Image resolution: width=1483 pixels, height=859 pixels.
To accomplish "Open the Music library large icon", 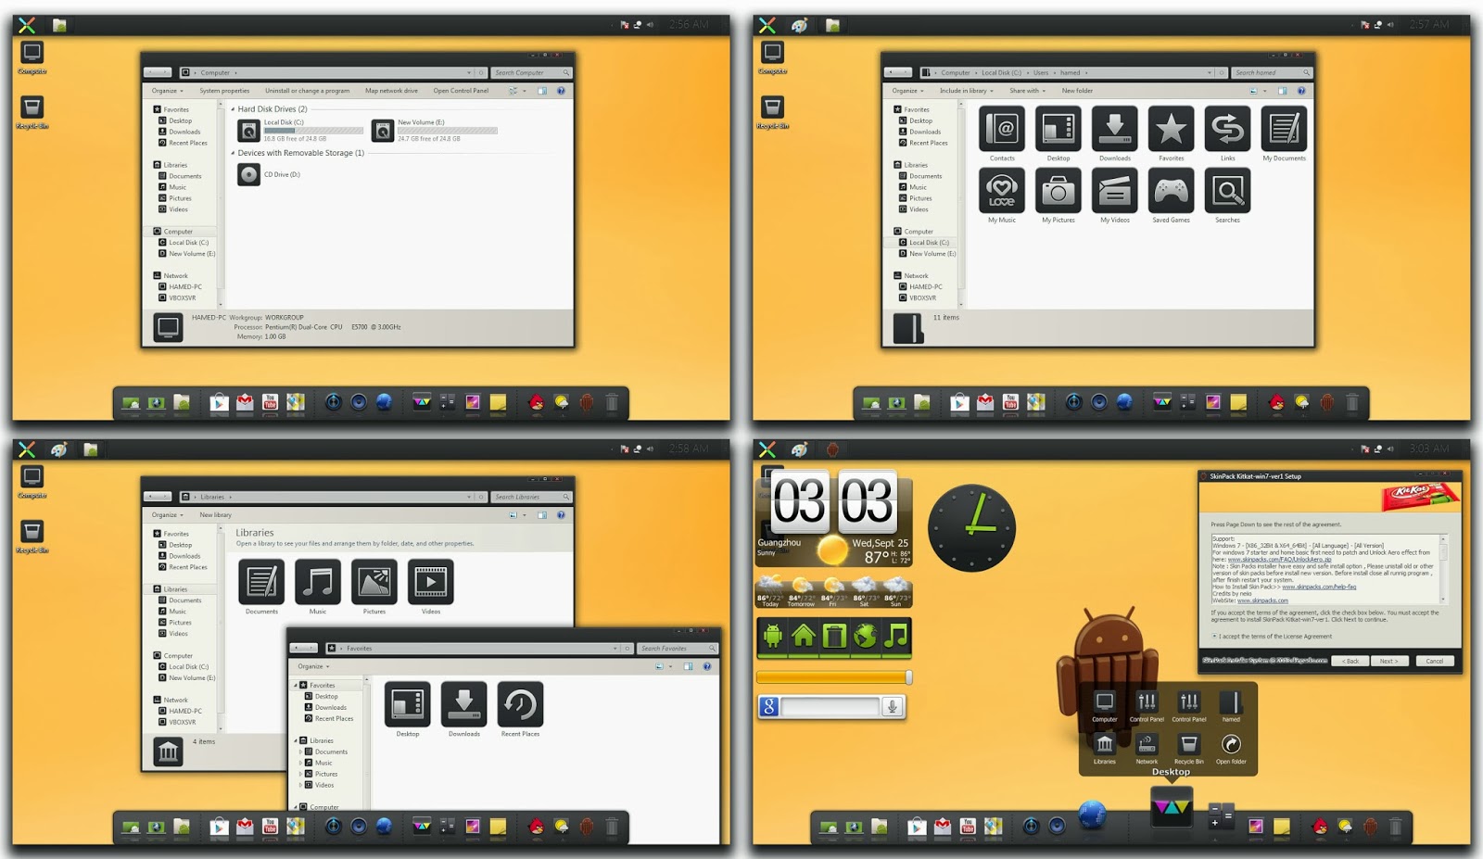I will pyautogui.click(x=318, y=582).
